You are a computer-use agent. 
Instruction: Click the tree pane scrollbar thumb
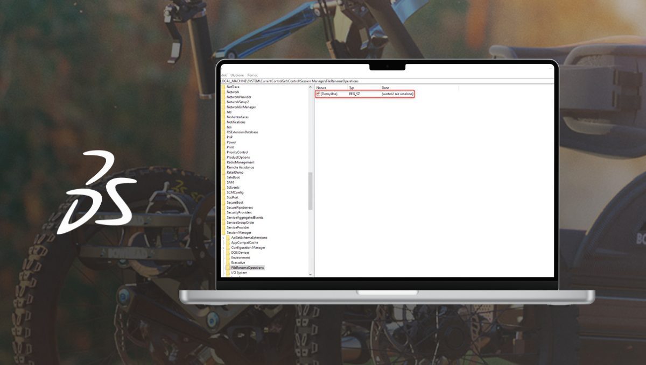point(311,191)
